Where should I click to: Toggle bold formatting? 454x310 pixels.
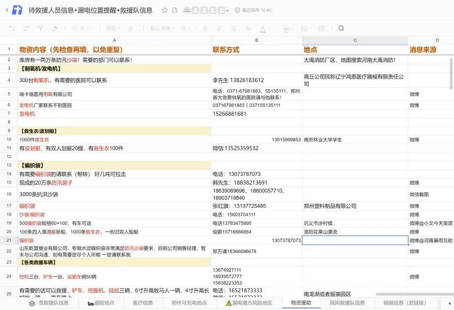point(205,29)
